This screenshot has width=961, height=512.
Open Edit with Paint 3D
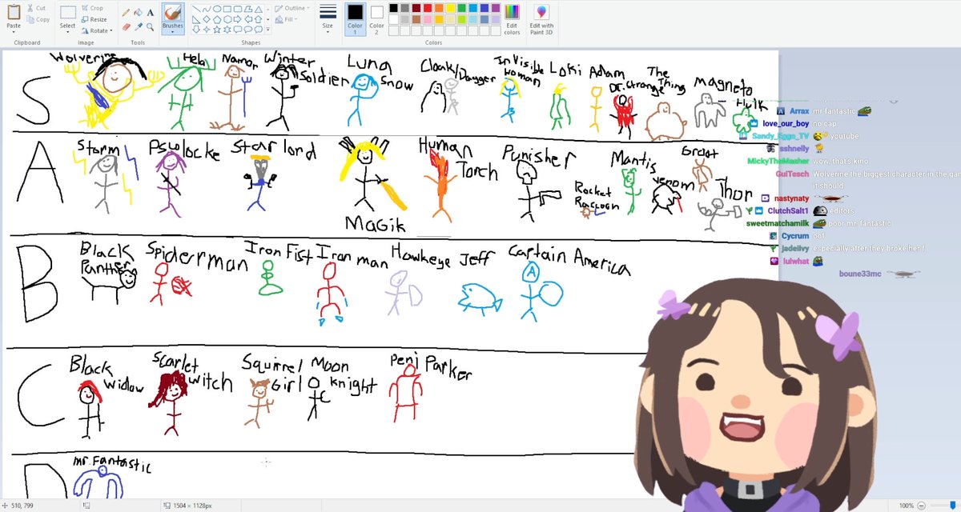[x=541, y=18]
